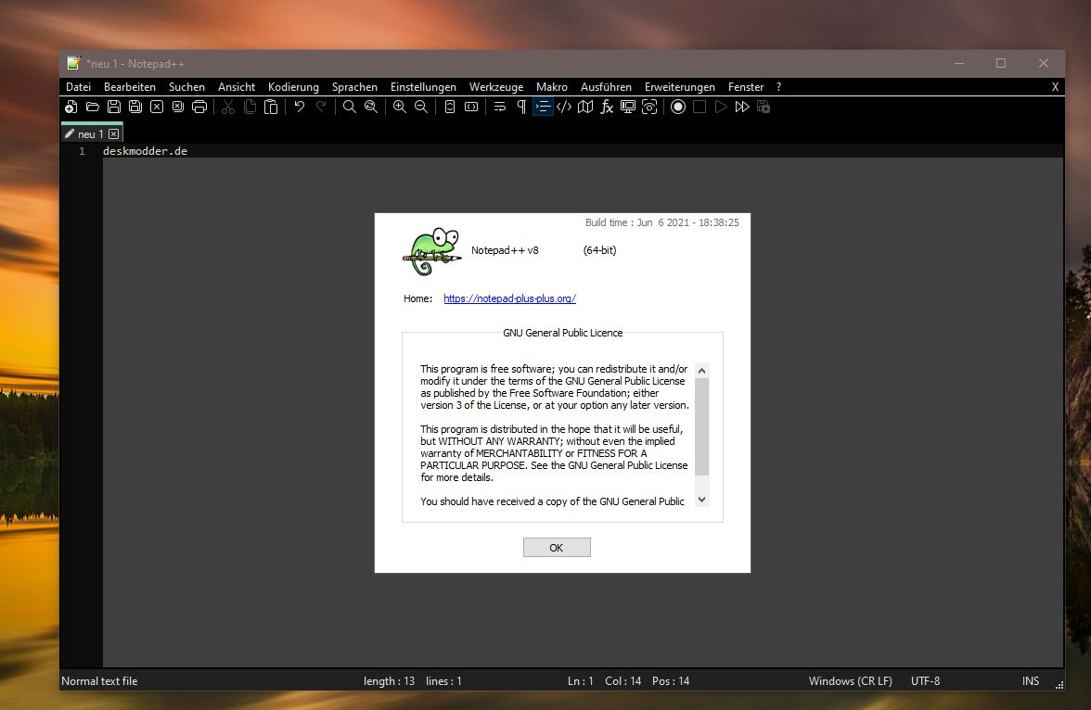The width and height of the screenshot is (1091, 710).
Task: Play back recorded macro with the play icon
Action: [721, 107]
